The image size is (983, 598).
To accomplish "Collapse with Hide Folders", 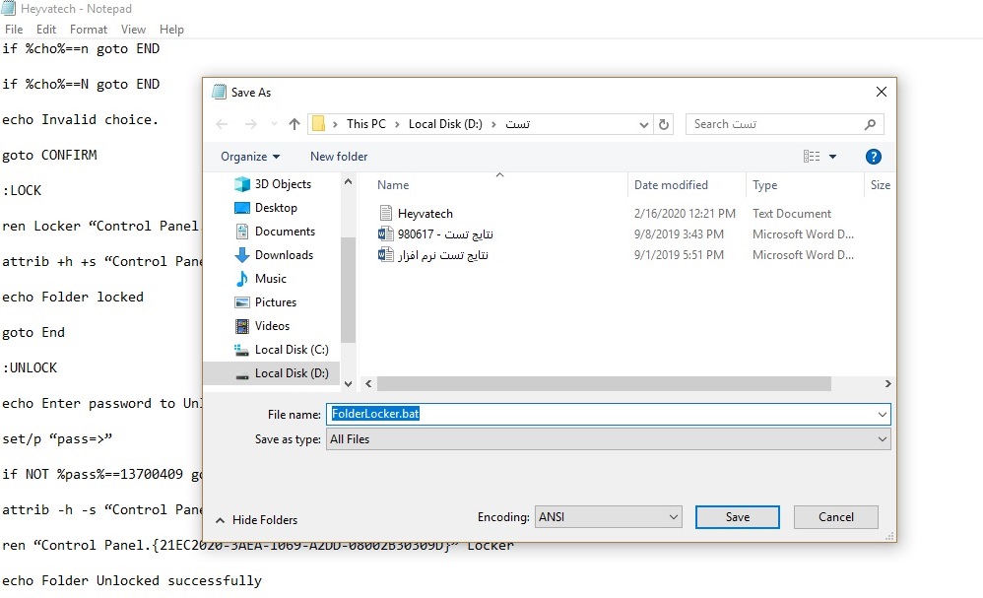I will [257, 520].
